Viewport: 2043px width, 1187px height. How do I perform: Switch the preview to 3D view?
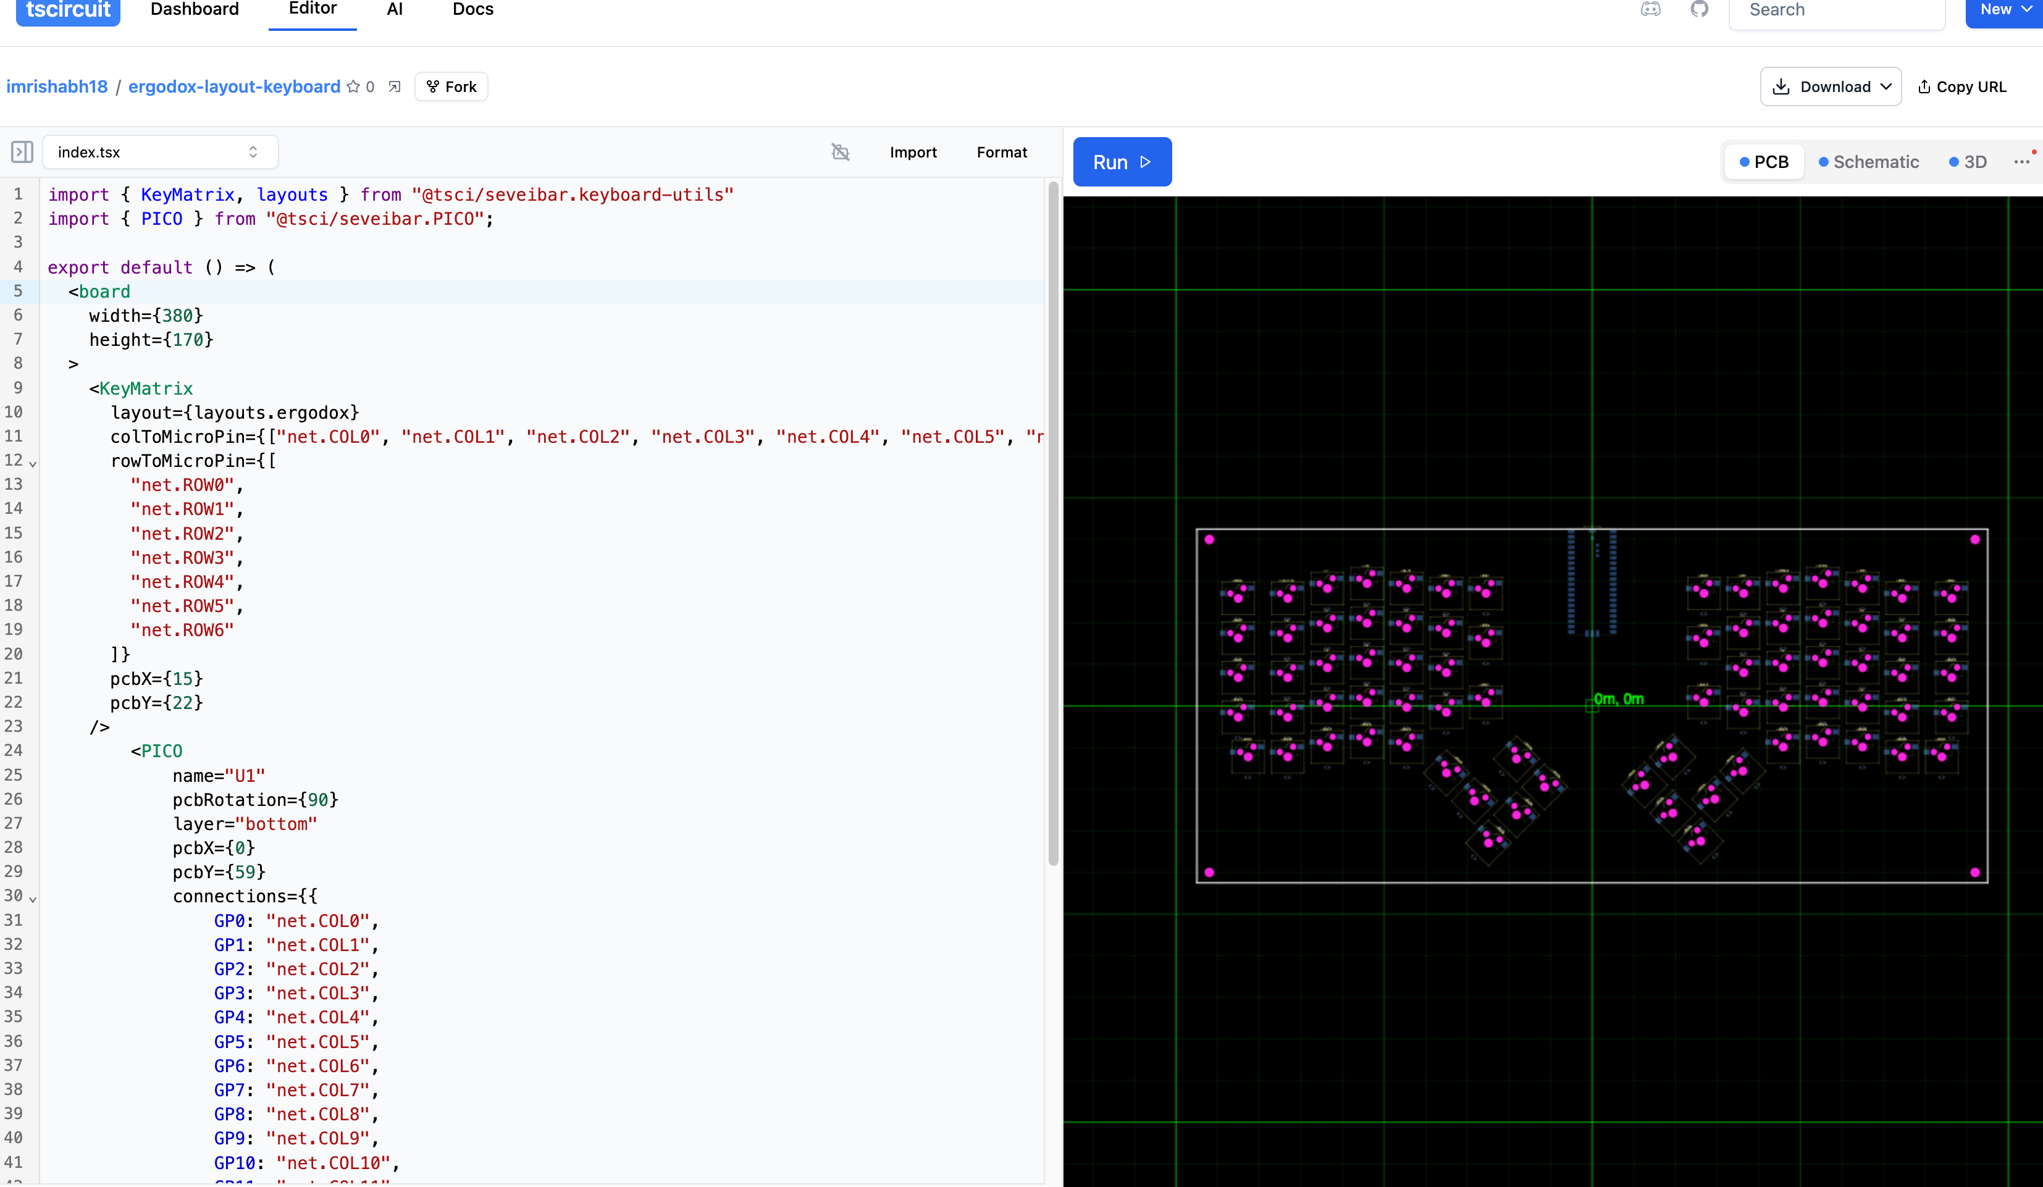point(1968,161)
